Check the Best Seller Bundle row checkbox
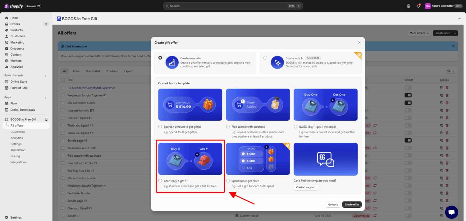This screenshot has height=221, width=466. pyautogui.click(x=63, y=193)
